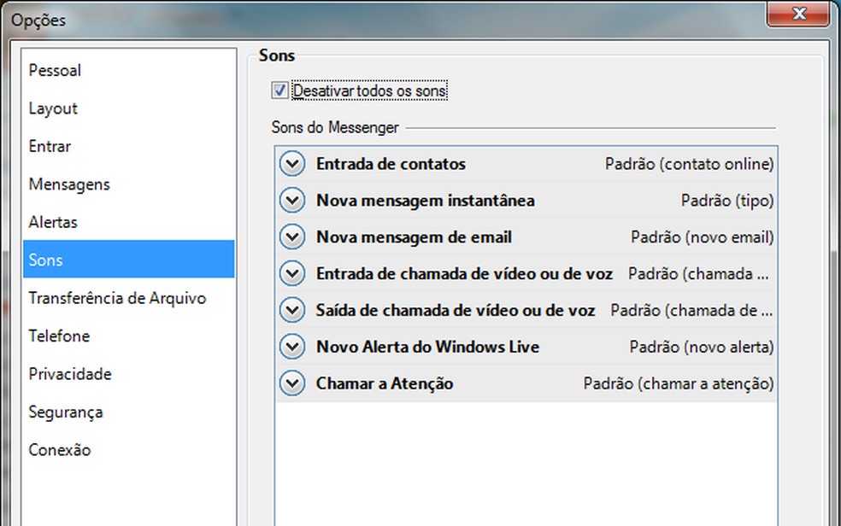Open the Pessoal settings category

tap(55, 70)
